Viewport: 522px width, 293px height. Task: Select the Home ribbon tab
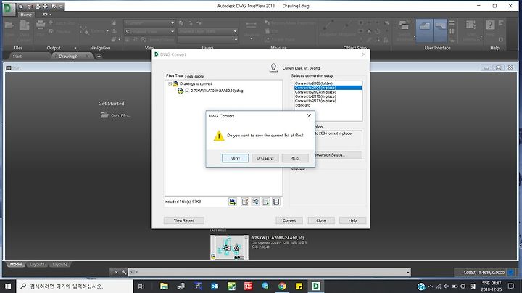(x=26, y=15)
